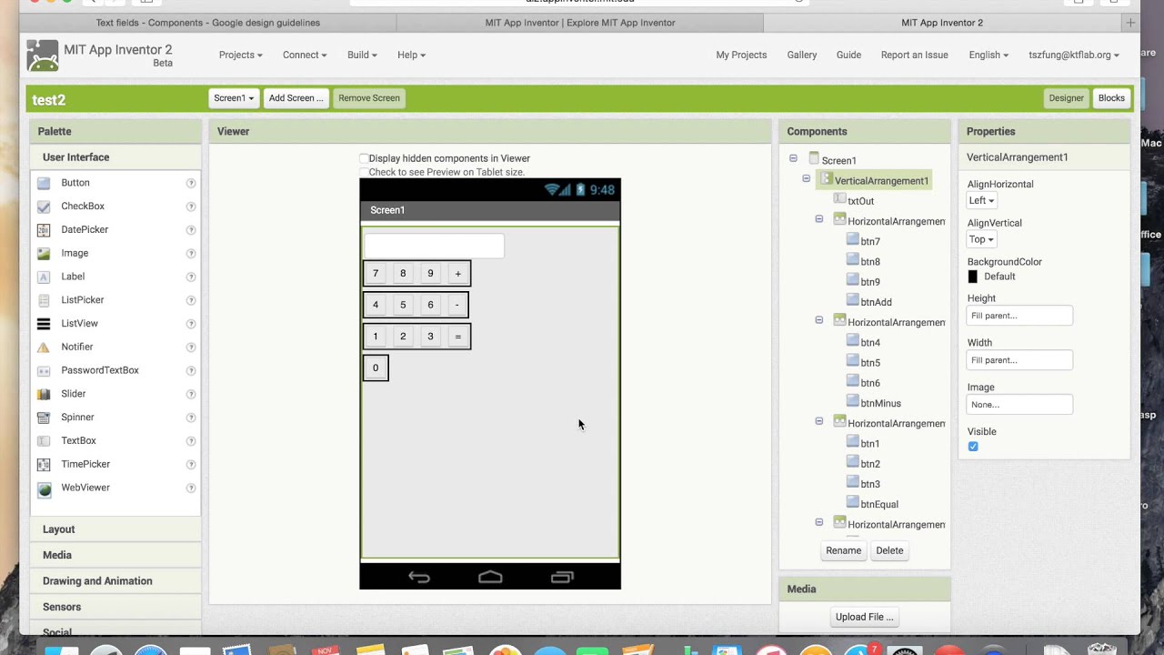Collapse the Screen1 tree node
The width and height of the screenshot is (1164, 655).
pos(793,158)
